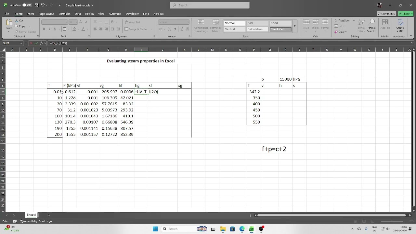
Task: Click the Create a PDF icon
Action: coord(400,22)
